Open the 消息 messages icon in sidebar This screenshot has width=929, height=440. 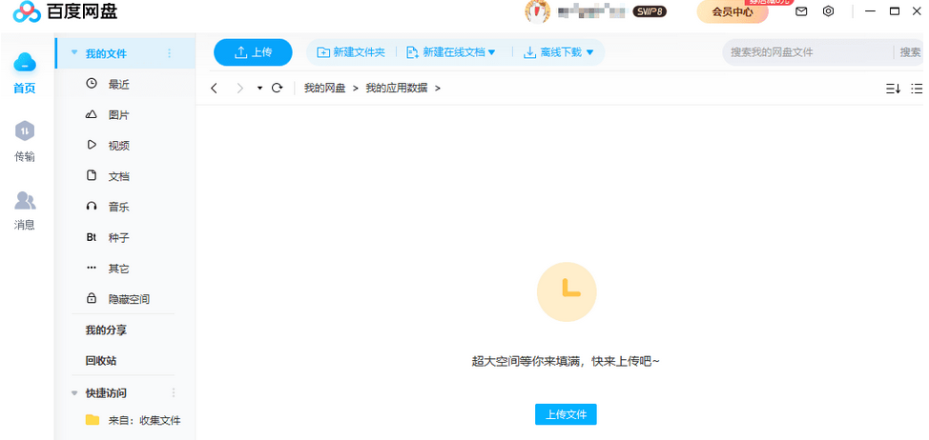(25, 201)
